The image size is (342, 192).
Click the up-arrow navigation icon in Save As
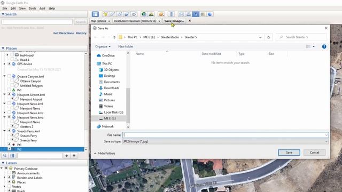click(x=114, y=37)
